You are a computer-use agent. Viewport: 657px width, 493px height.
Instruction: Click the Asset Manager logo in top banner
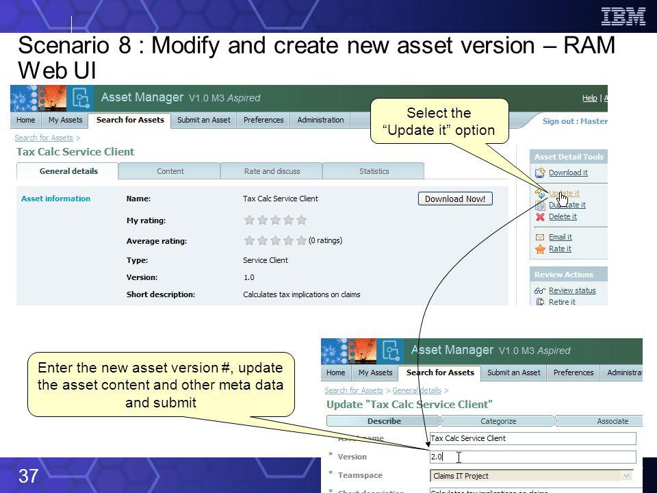[x=81, y=98]
